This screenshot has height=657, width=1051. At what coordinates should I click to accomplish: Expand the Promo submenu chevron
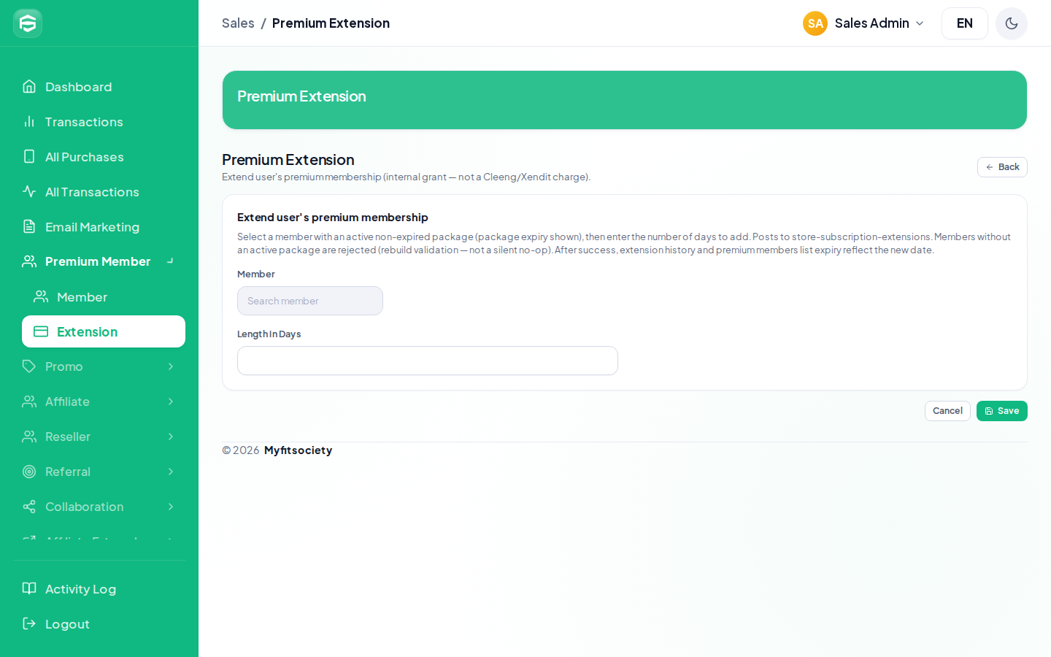coord(171,366)
